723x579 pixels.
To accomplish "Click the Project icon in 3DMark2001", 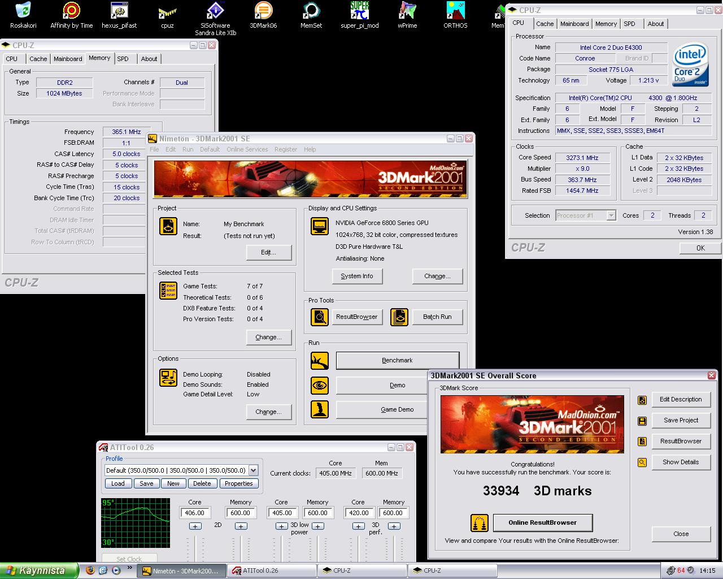I will (x=168, y=226).
